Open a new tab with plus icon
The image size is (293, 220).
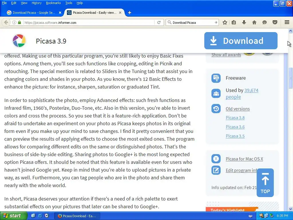(x=130, y=13)
